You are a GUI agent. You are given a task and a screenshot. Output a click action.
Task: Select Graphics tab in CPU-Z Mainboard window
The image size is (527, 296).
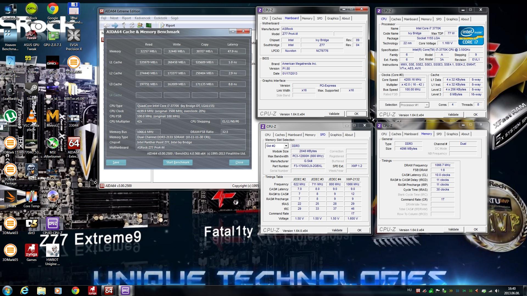pos(333,18)
